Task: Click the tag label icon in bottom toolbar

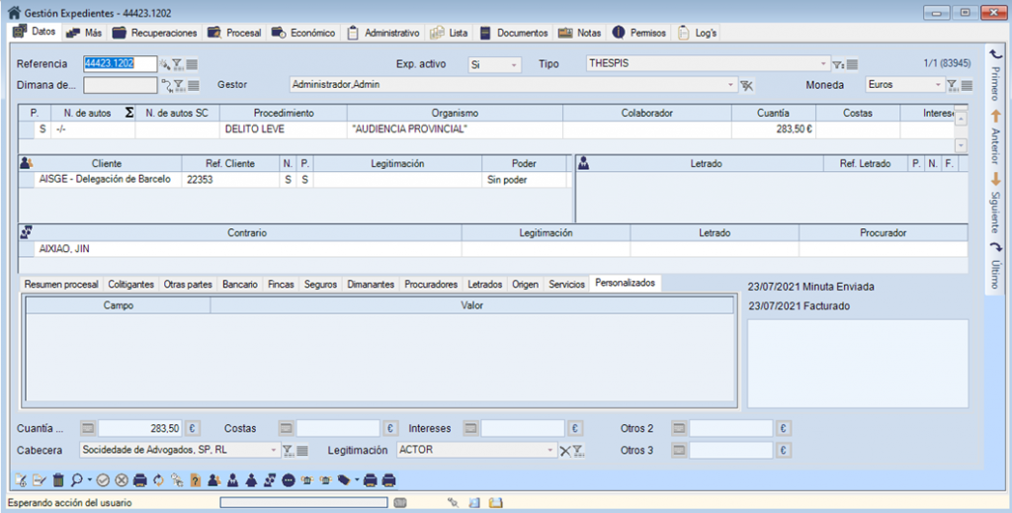Action: point(343,481)
